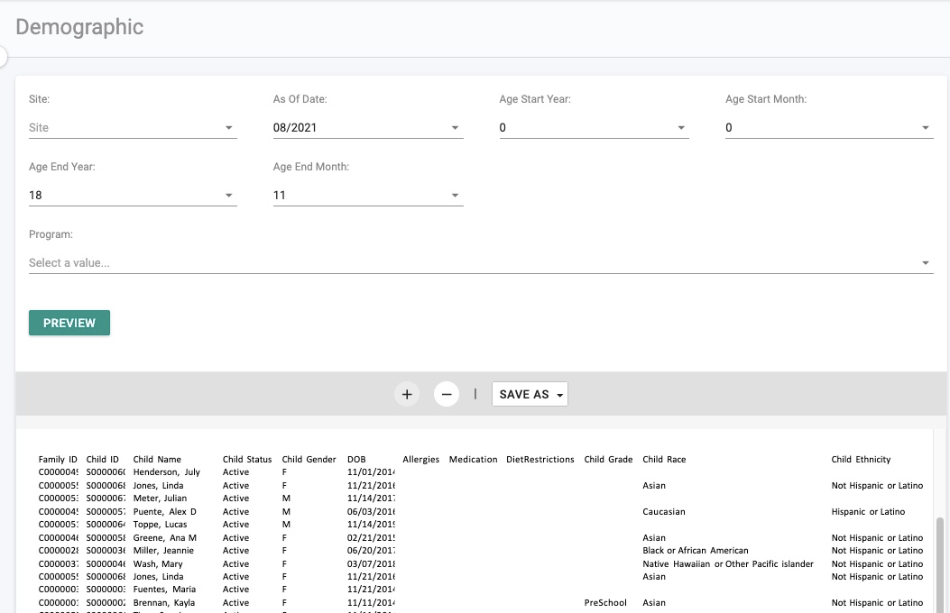
Task: Click the name Brennan, Kayla
Action: [x=164, y=603]
